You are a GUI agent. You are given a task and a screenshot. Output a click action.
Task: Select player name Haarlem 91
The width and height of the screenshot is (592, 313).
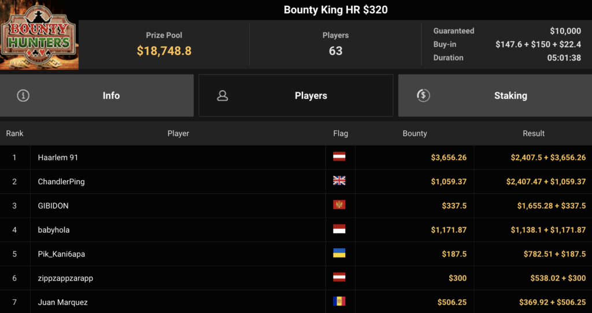(57, 157)
